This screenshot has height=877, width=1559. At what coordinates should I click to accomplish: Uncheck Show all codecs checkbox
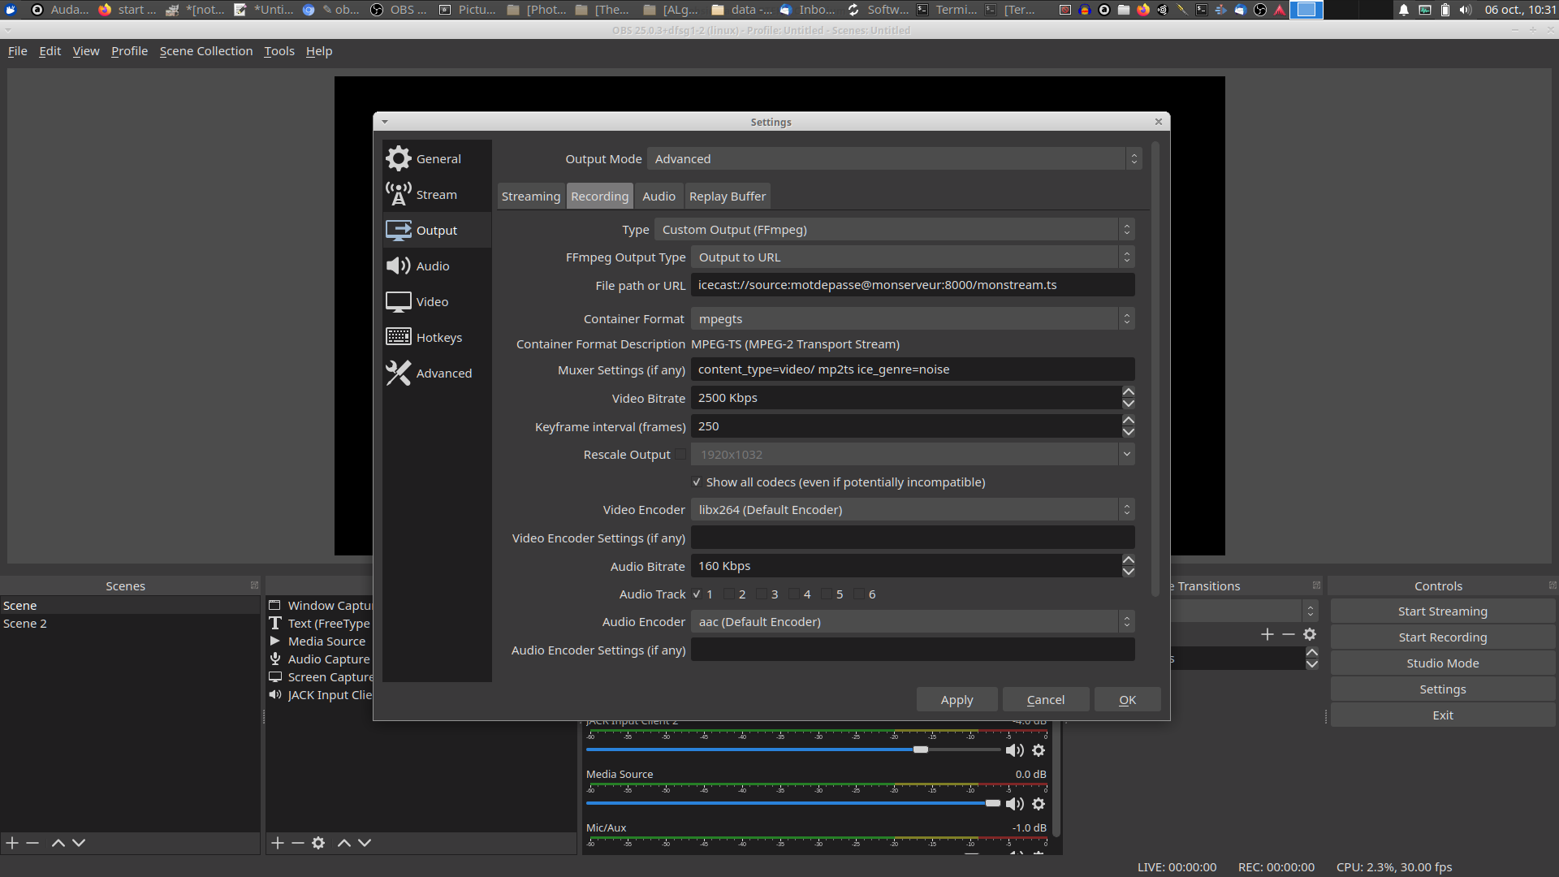point(697,482)
